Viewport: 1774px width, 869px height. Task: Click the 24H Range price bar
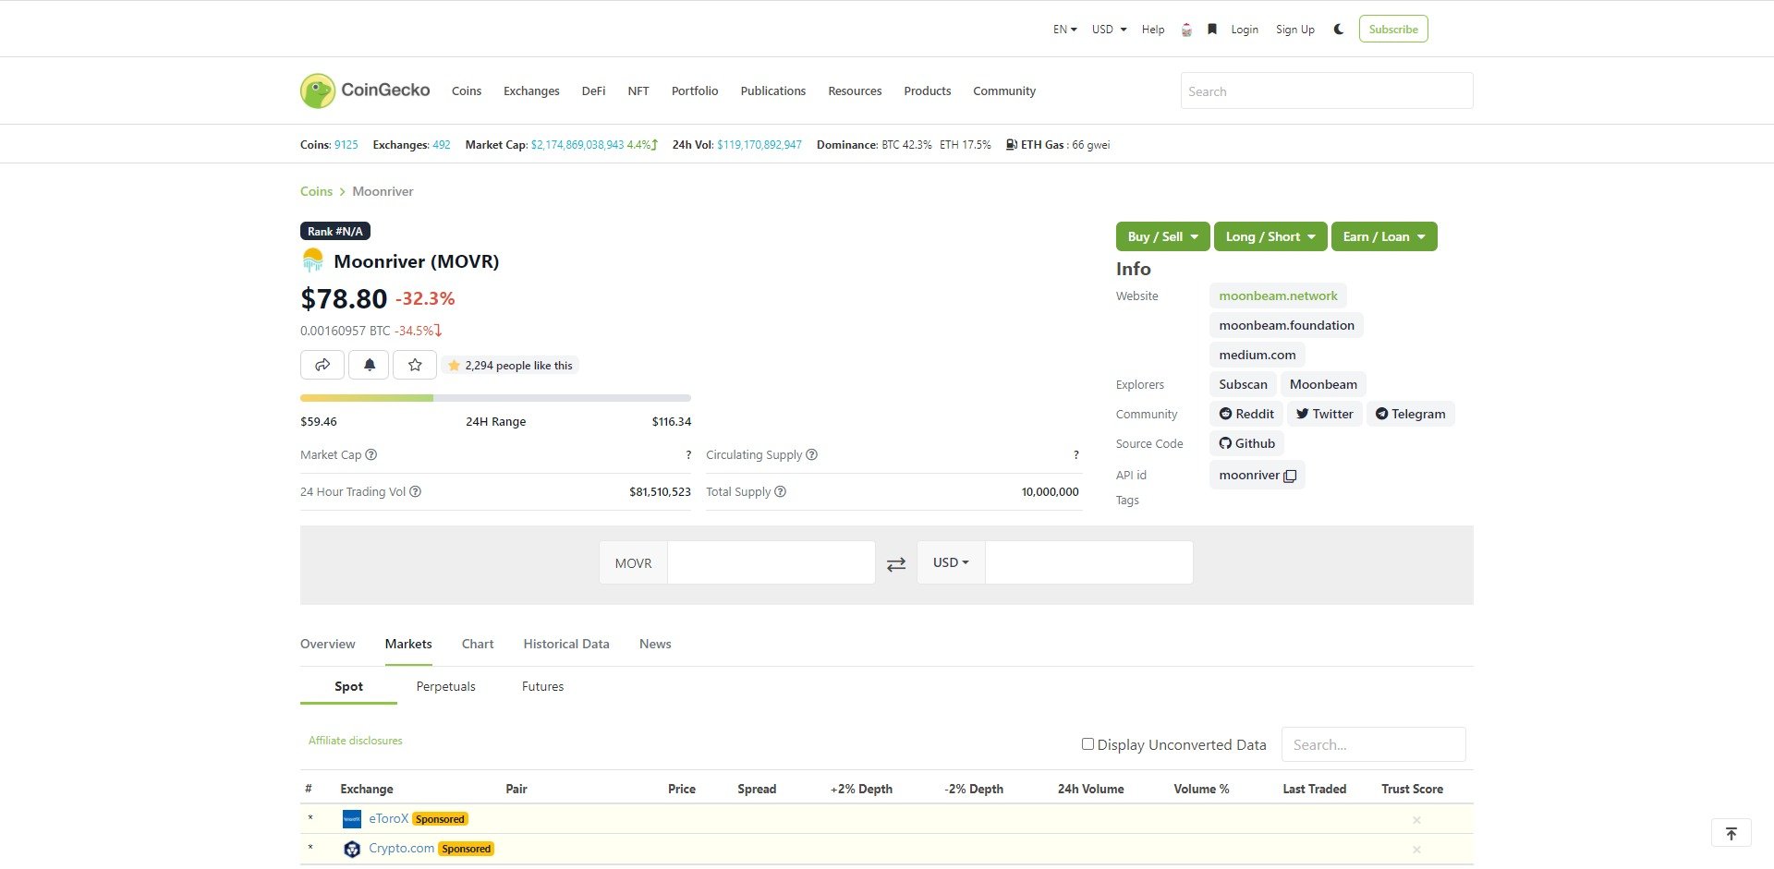(495, 398)
